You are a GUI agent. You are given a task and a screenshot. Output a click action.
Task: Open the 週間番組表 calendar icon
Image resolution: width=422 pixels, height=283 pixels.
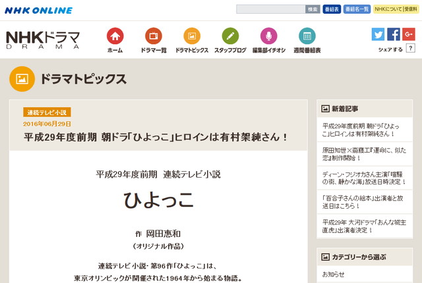tap(307, 36)
